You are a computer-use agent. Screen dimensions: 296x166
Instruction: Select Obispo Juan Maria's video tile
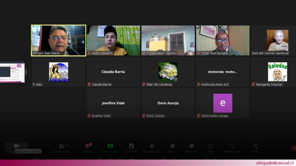[58, 40]
